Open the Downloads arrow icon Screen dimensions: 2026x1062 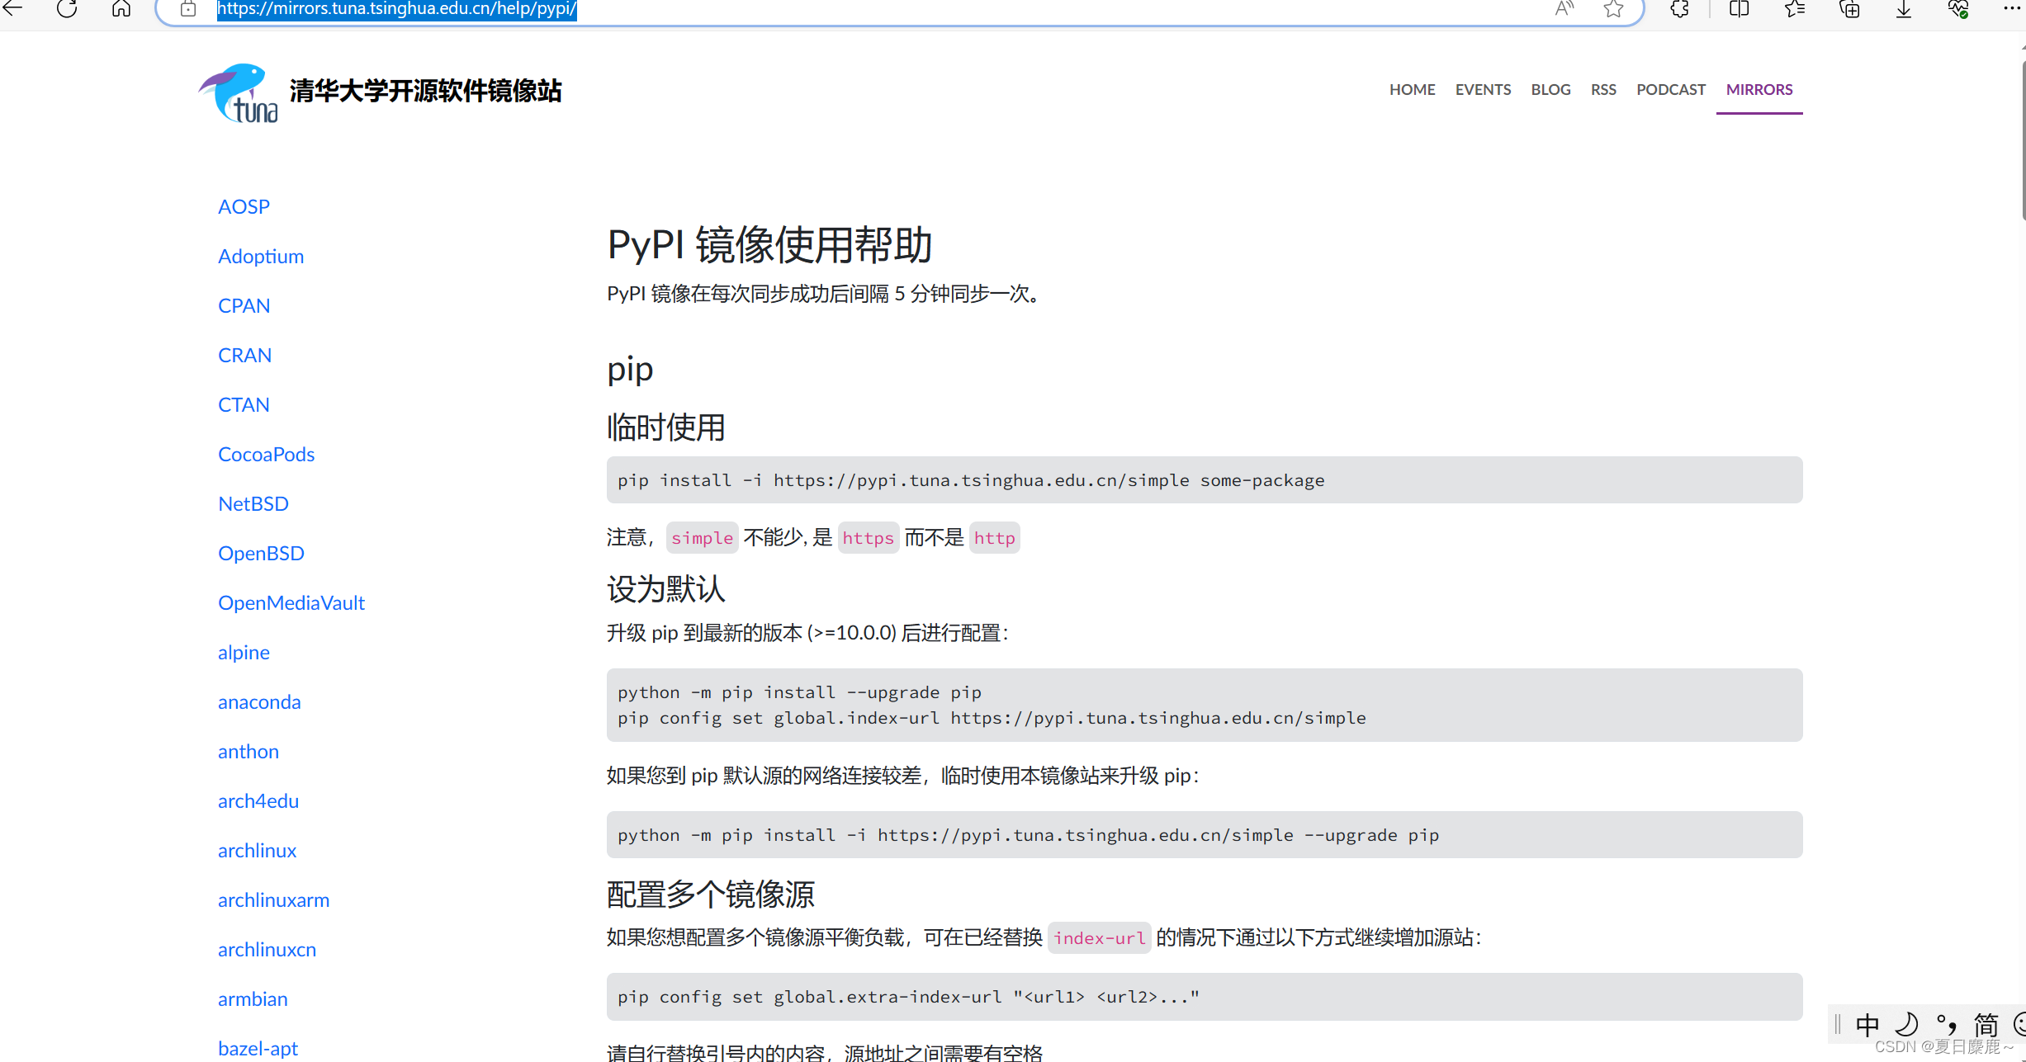(1904, 9)
